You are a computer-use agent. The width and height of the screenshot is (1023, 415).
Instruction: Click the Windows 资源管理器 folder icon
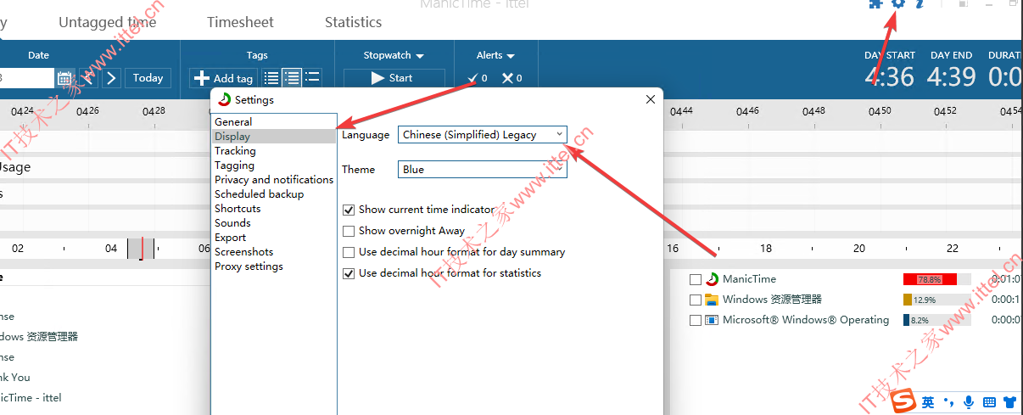pos(712,300)
